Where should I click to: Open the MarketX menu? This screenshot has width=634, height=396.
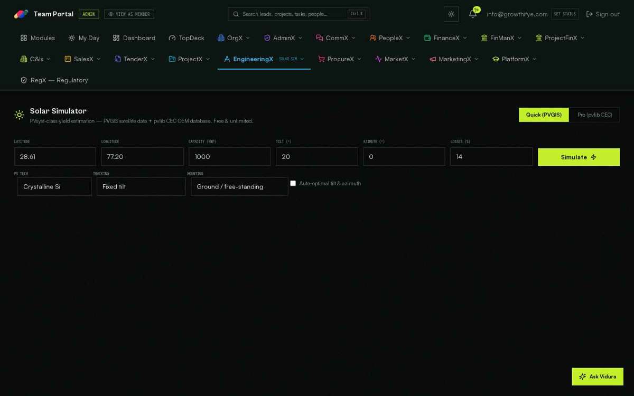395,59
